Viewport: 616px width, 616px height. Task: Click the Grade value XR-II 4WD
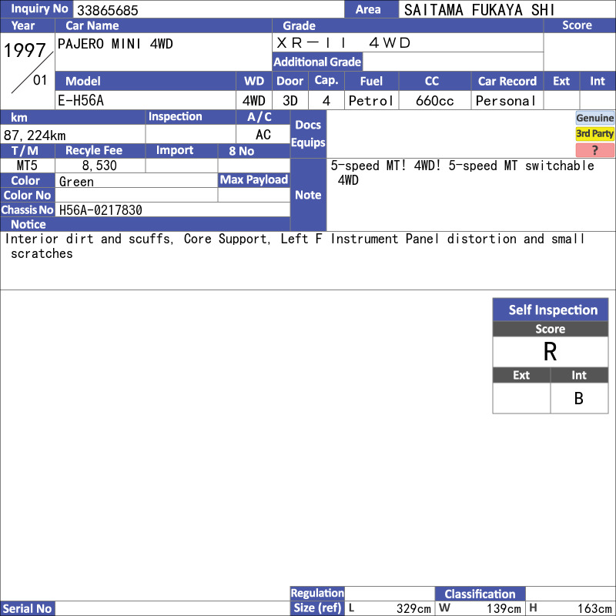click(x=343, y=43)
